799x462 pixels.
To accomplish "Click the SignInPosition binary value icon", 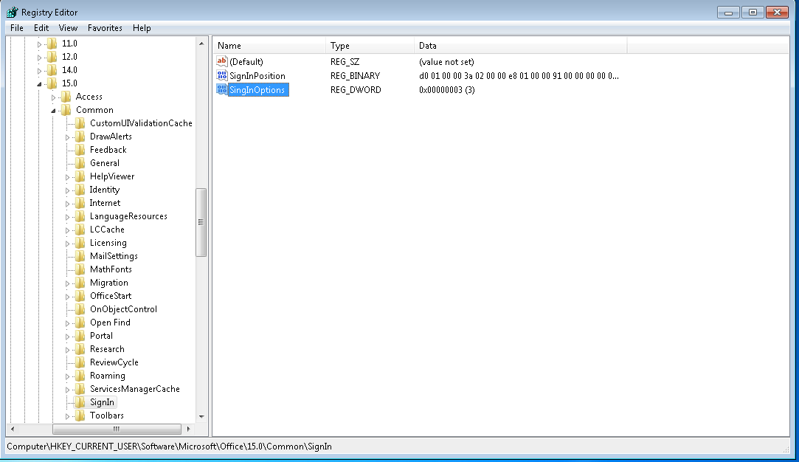I will [221, 75].
